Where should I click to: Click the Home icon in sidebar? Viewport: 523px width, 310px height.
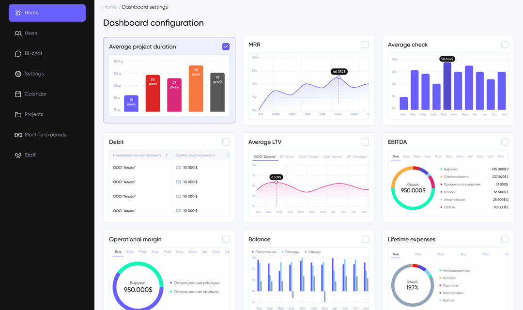(x=18, y=13)
